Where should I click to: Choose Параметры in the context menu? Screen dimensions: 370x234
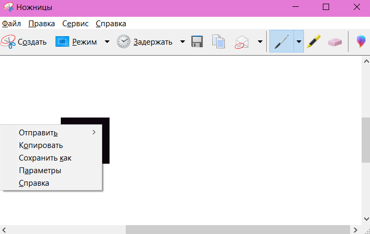tap(51, 170)
